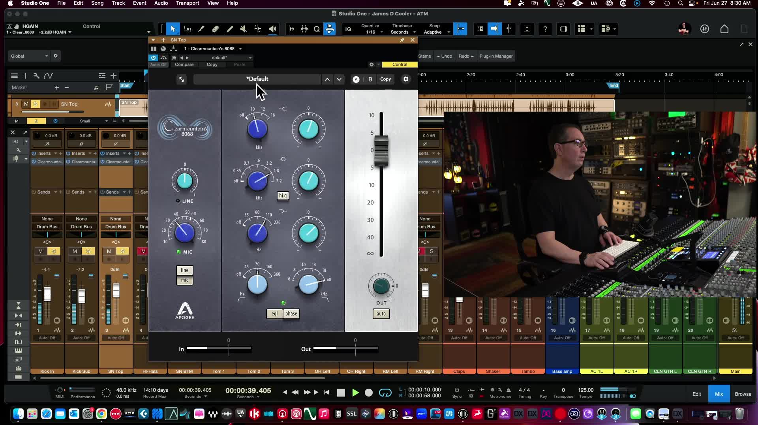This screenshot has width=758, height=425.
Task: Select the Paint pencil tool
Action: [230, 29]
